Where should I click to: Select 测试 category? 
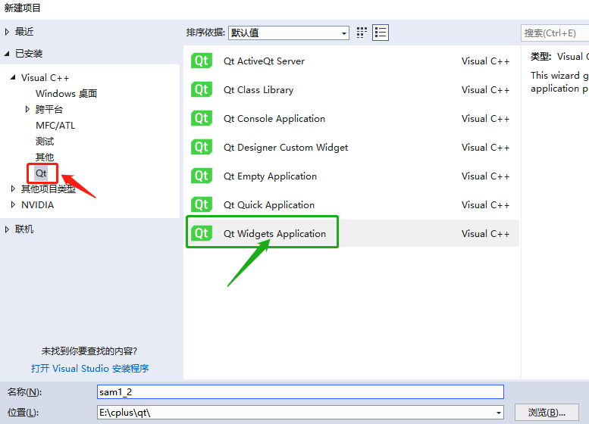tap(45, 142)
